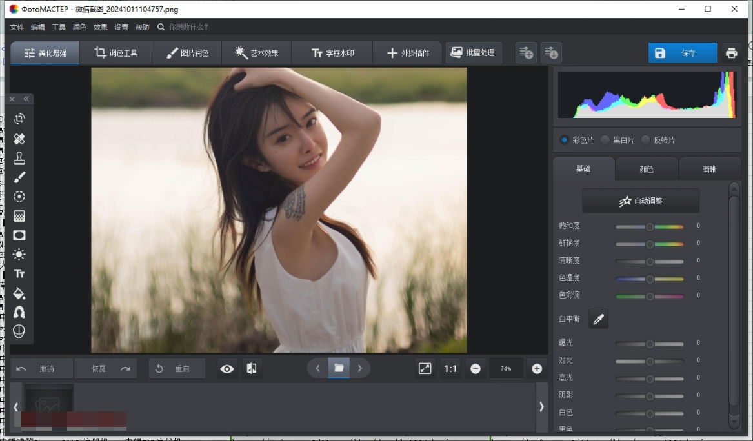
Task: Open the 调色工具 toolbar tab
Action: tap(115, 53)
